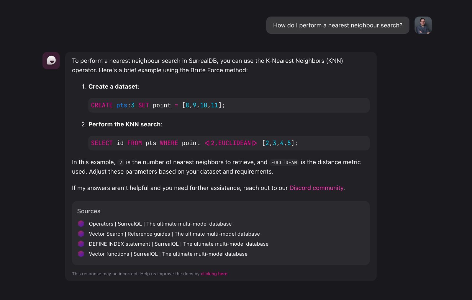Click the SurrealDB chatbot avatar icon
472x300 pixels.
tap(51, 61)
